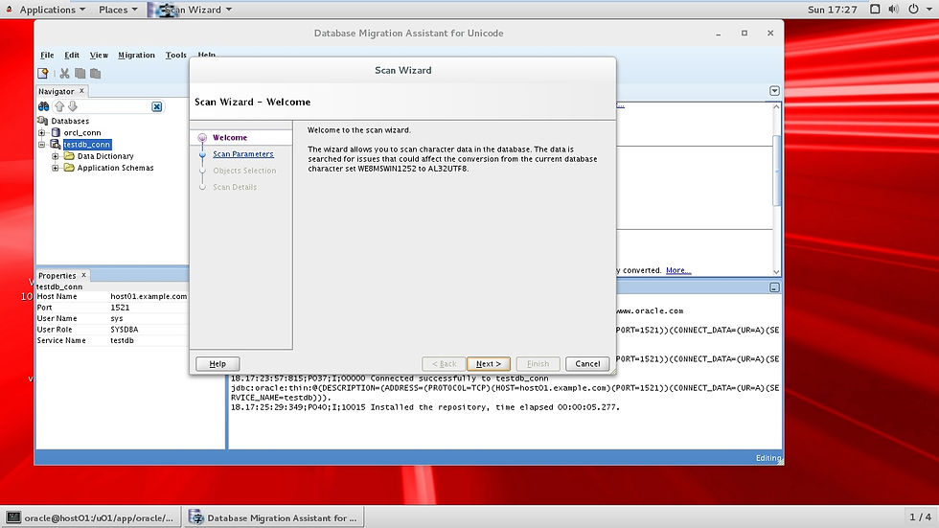
Task: Click host01.example.com Host Name value
Action: coord(149,296)
